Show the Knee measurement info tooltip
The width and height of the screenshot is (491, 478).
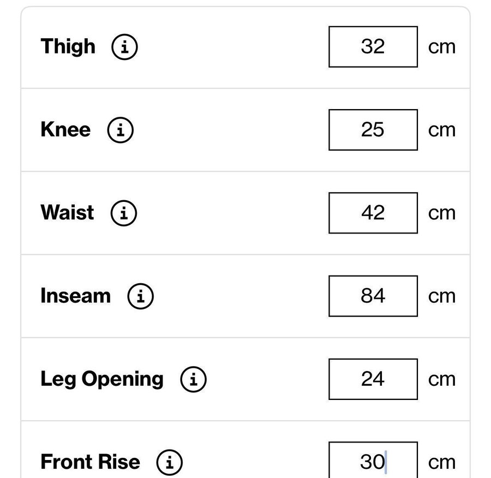(121, 130)
